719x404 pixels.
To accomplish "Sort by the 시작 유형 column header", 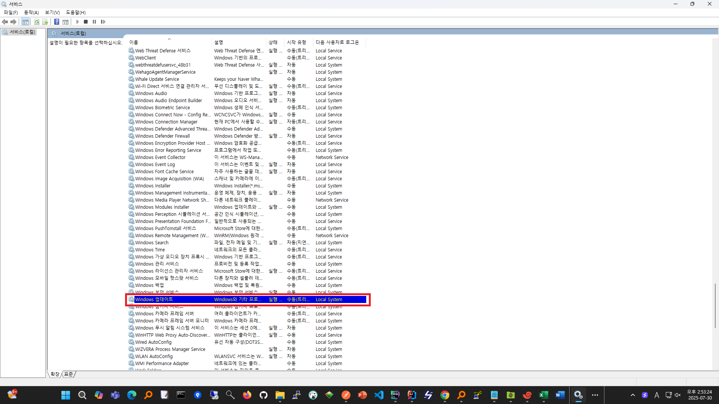I will [x=296, y=42].
